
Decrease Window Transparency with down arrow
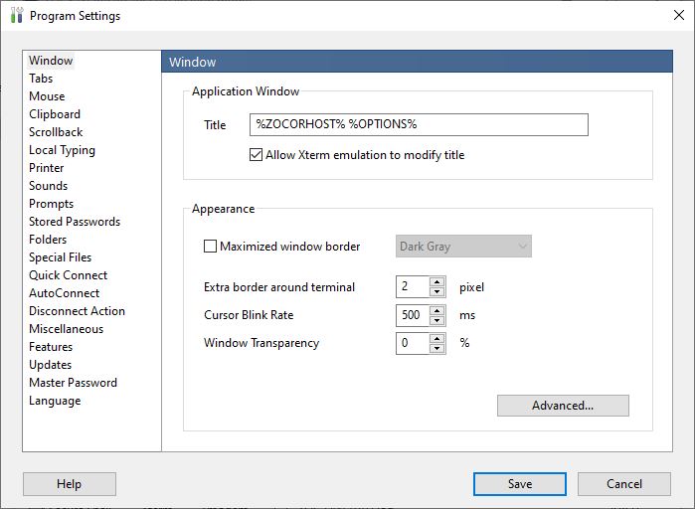click(x=437, y=348)
